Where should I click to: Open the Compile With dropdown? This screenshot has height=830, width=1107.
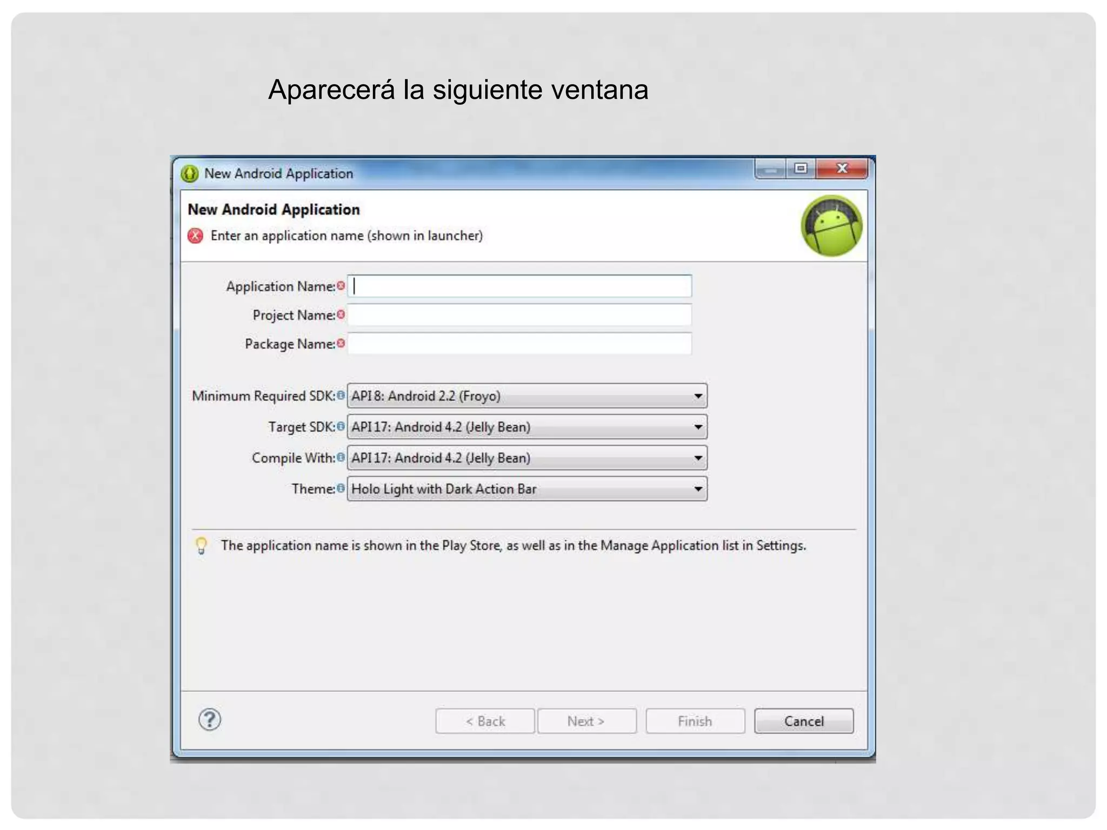coord(527,458)
